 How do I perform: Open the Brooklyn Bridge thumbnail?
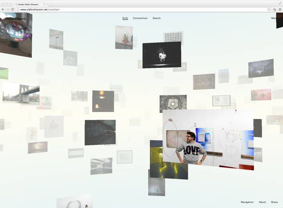[21, 93]
